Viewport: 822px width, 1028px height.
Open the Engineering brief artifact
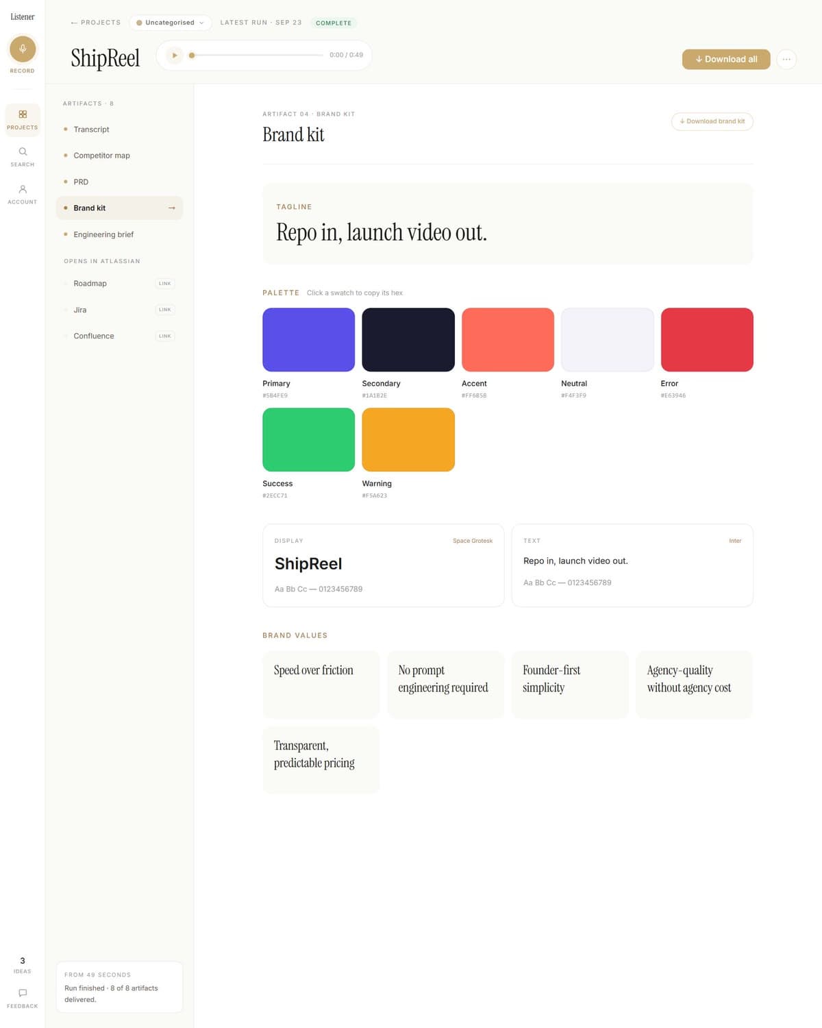(119, 234)
